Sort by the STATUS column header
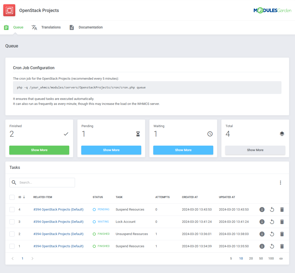The image size is (295, 273). click(98, 197)
